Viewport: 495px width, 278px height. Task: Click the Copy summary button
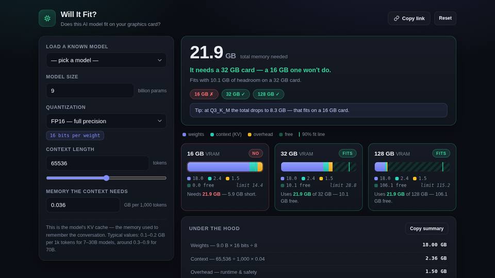(x=426, y=229)
